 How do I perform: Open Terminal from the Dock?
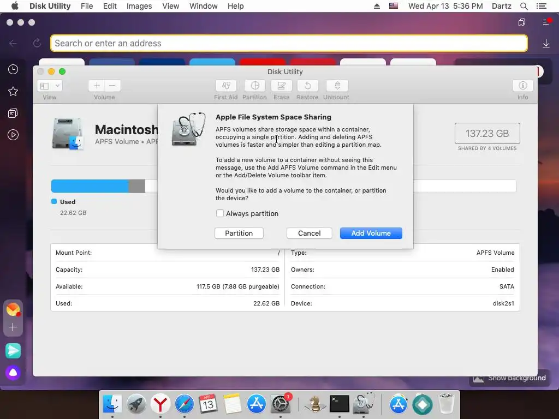[x=339, y=404]
